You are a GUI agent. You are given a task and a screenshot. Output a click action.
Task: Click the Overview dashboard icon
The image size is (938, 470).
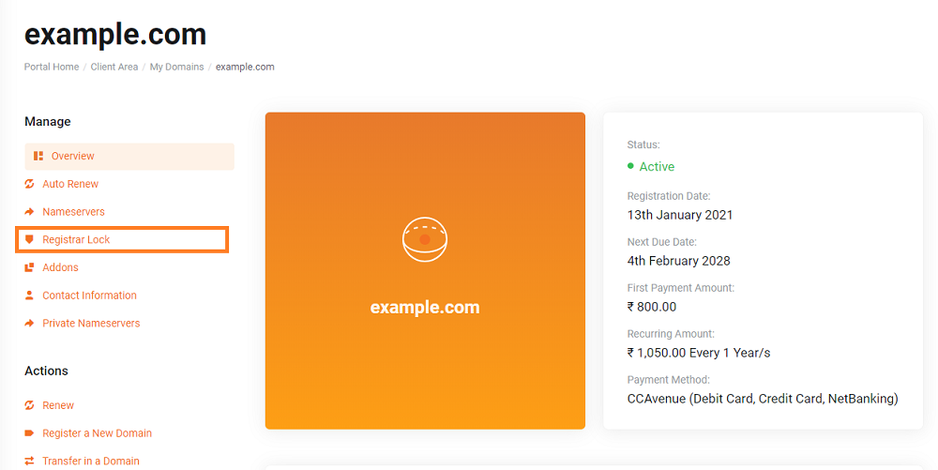(38, 156)
